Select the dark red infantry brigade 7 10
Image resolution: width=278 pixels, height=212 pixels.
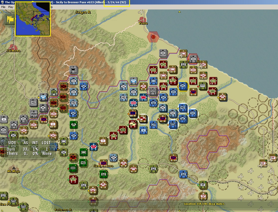(x=164, y=65)
